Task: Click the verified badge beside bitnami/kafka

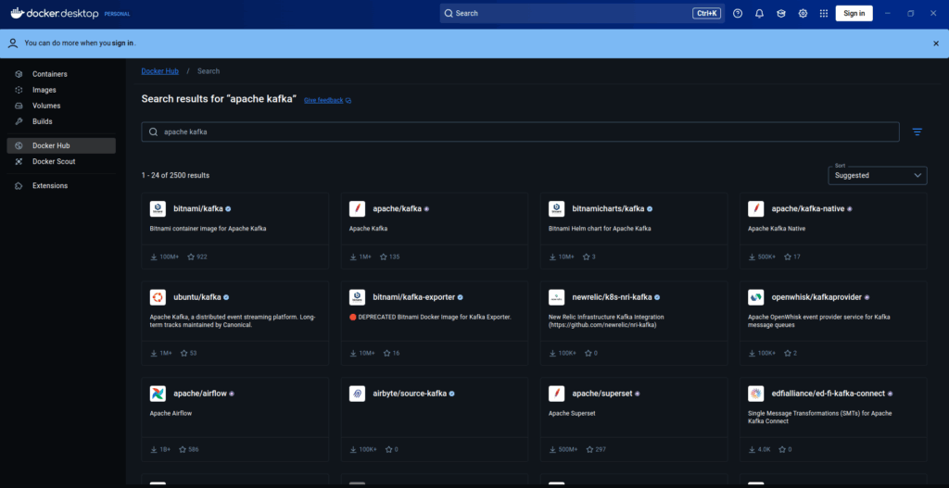Action: pos(228,208)
